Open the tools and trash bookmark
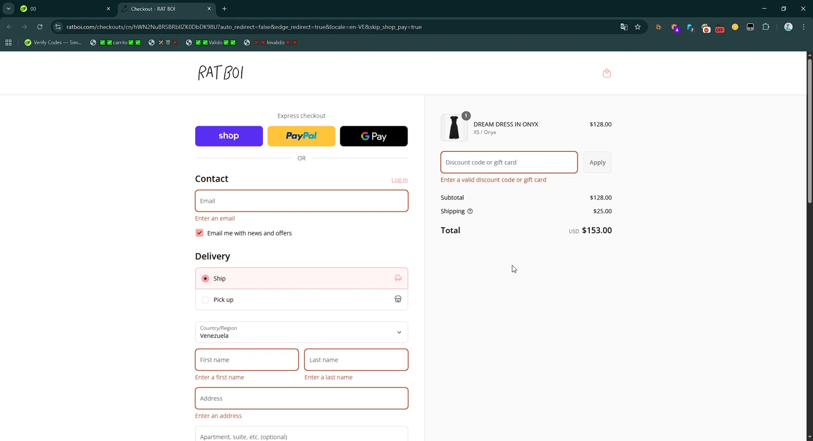The image size is (813, 441). (x=163, y=42)
